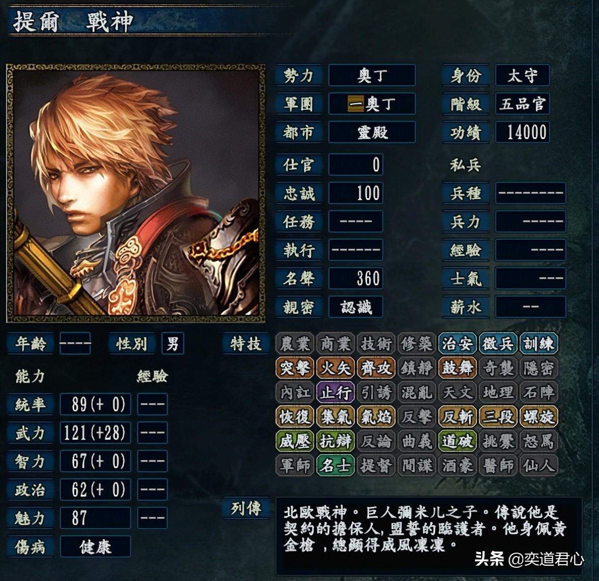Screen dimensions: 599x581
Task: Click the 軍團 value 一奧丁
Action: (372, 104)
